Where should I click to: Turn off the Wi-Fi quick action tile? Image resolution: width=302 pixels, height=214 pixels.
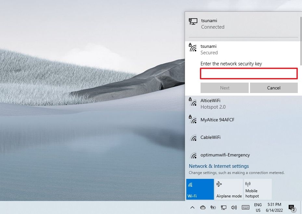click(200, 189)
